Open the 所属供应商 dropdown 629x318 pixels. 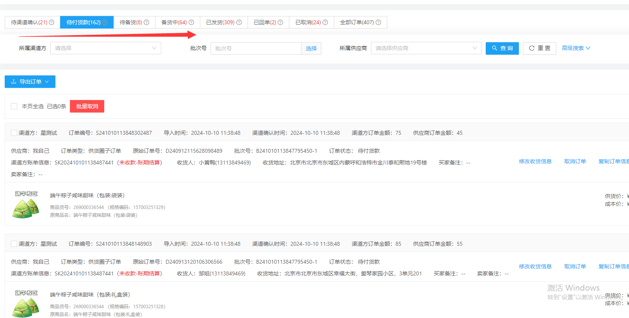(x=426, y=48)
